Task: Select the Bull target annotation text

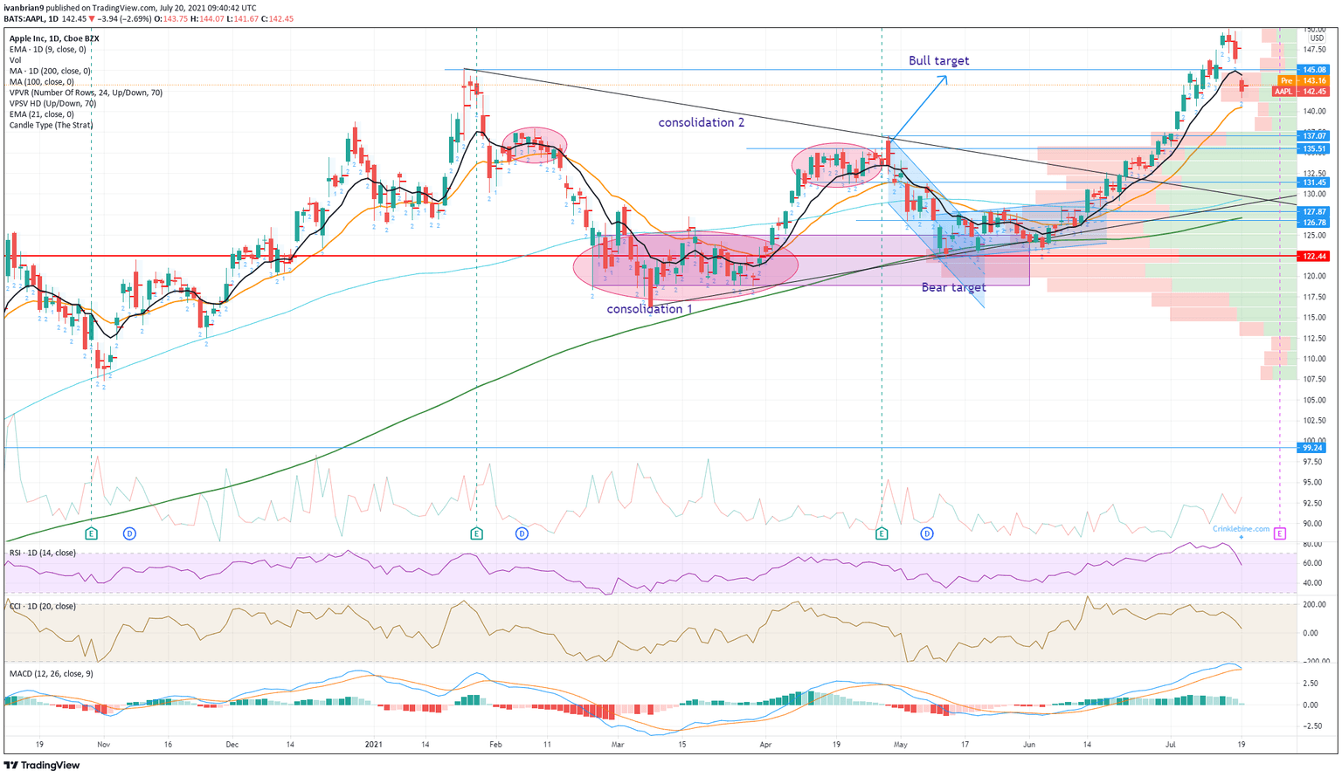Action: point(938,60)
